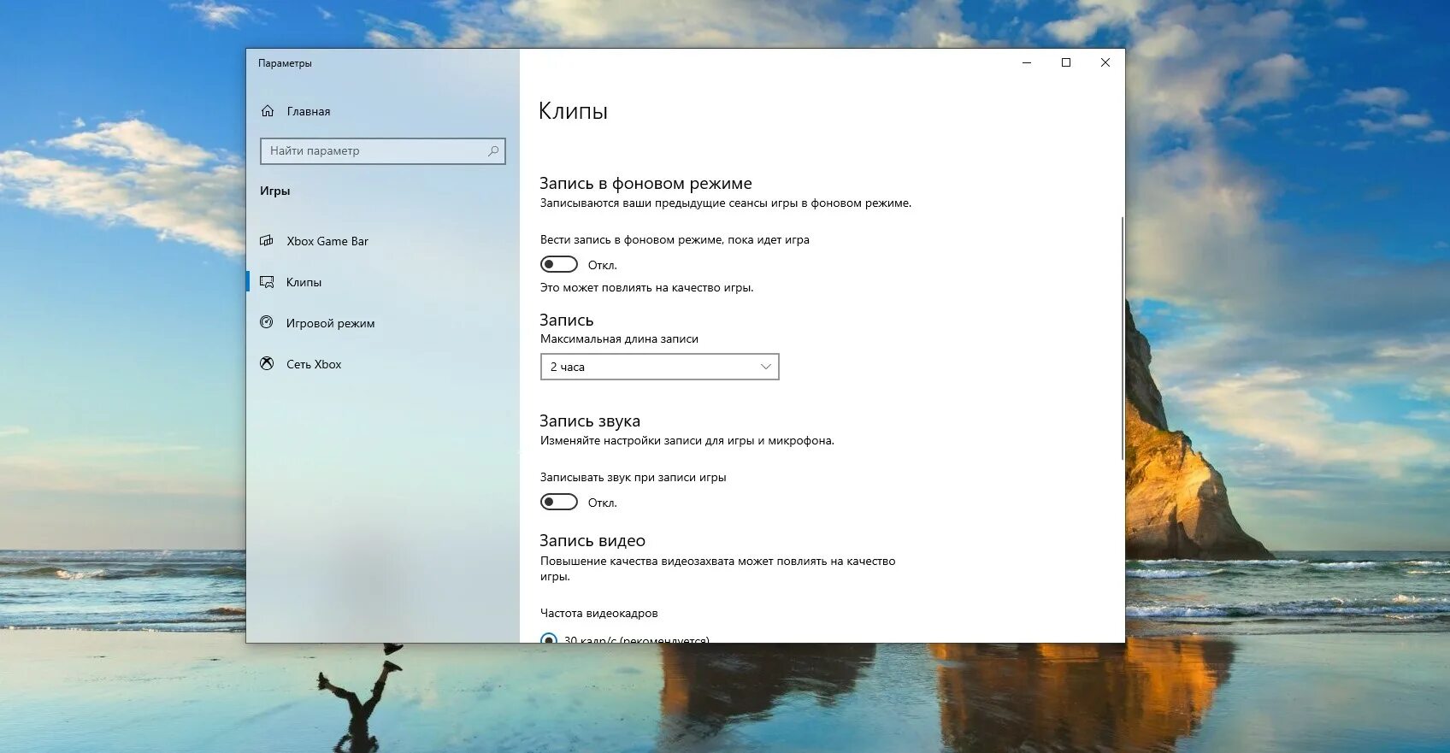Viewport: 1450px width, 753px height.
Task: Click the Запись в фоновом режиме heading
Action: 645,183
